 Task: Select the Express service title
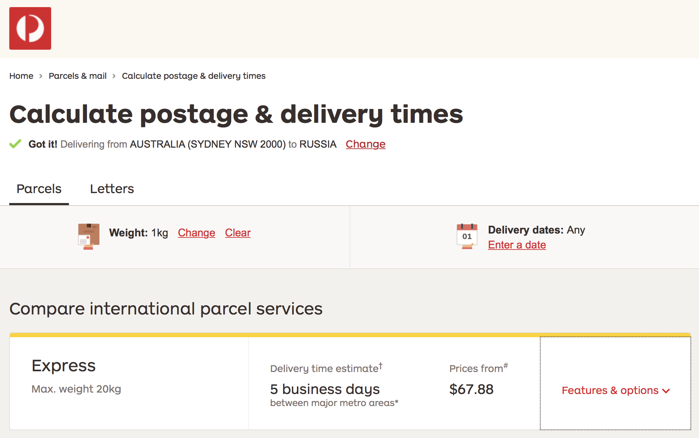64,366
